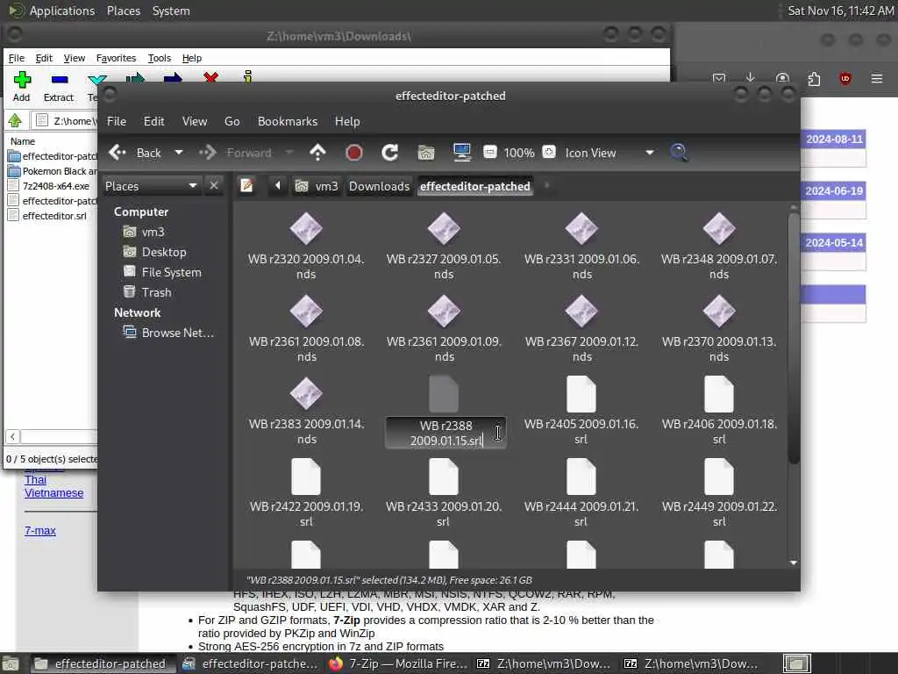Click uBlock Origin icon in Firefox
The height and width of the screenshot is (674, 898).
(845, 78)
